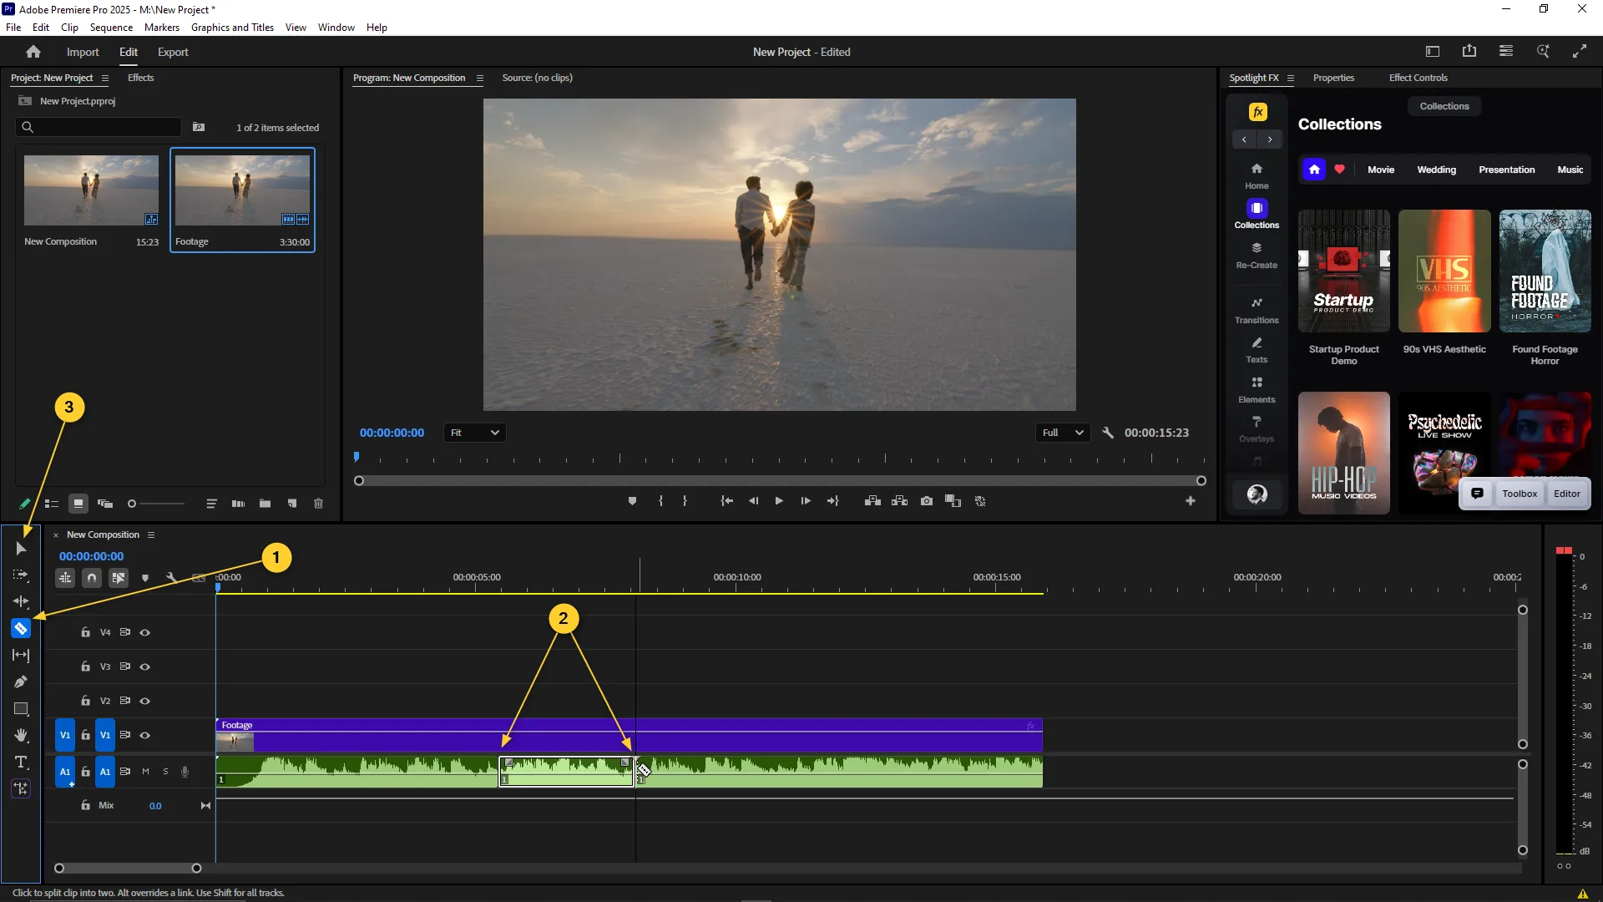Select the Ripple Edit tool
This screenshot has height=902, width=1603.
pos(21,601)
